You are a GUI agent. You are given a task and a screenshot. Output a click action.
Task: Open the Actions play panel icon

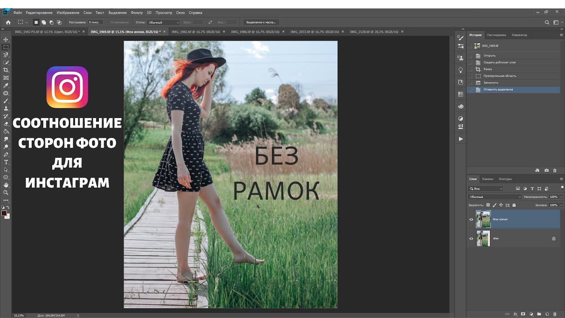pyautogui.click(x=461, y=139)
